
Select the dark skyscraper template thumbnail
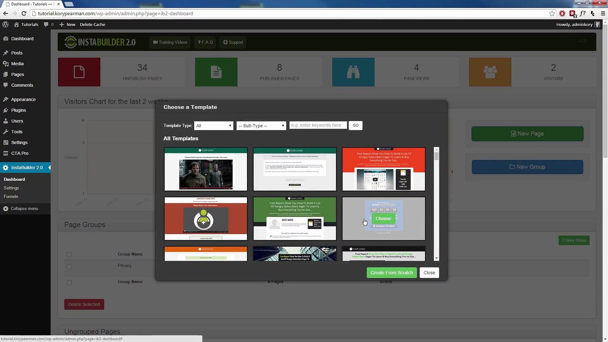click(294, 254)
